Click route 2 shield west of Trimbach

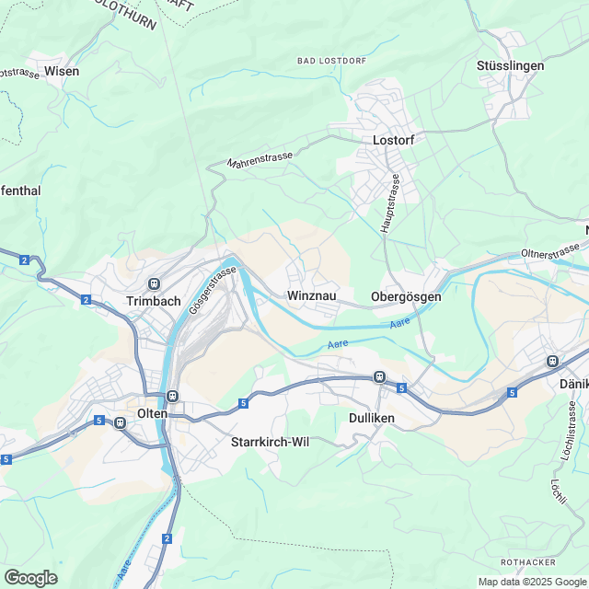point(86,300)
